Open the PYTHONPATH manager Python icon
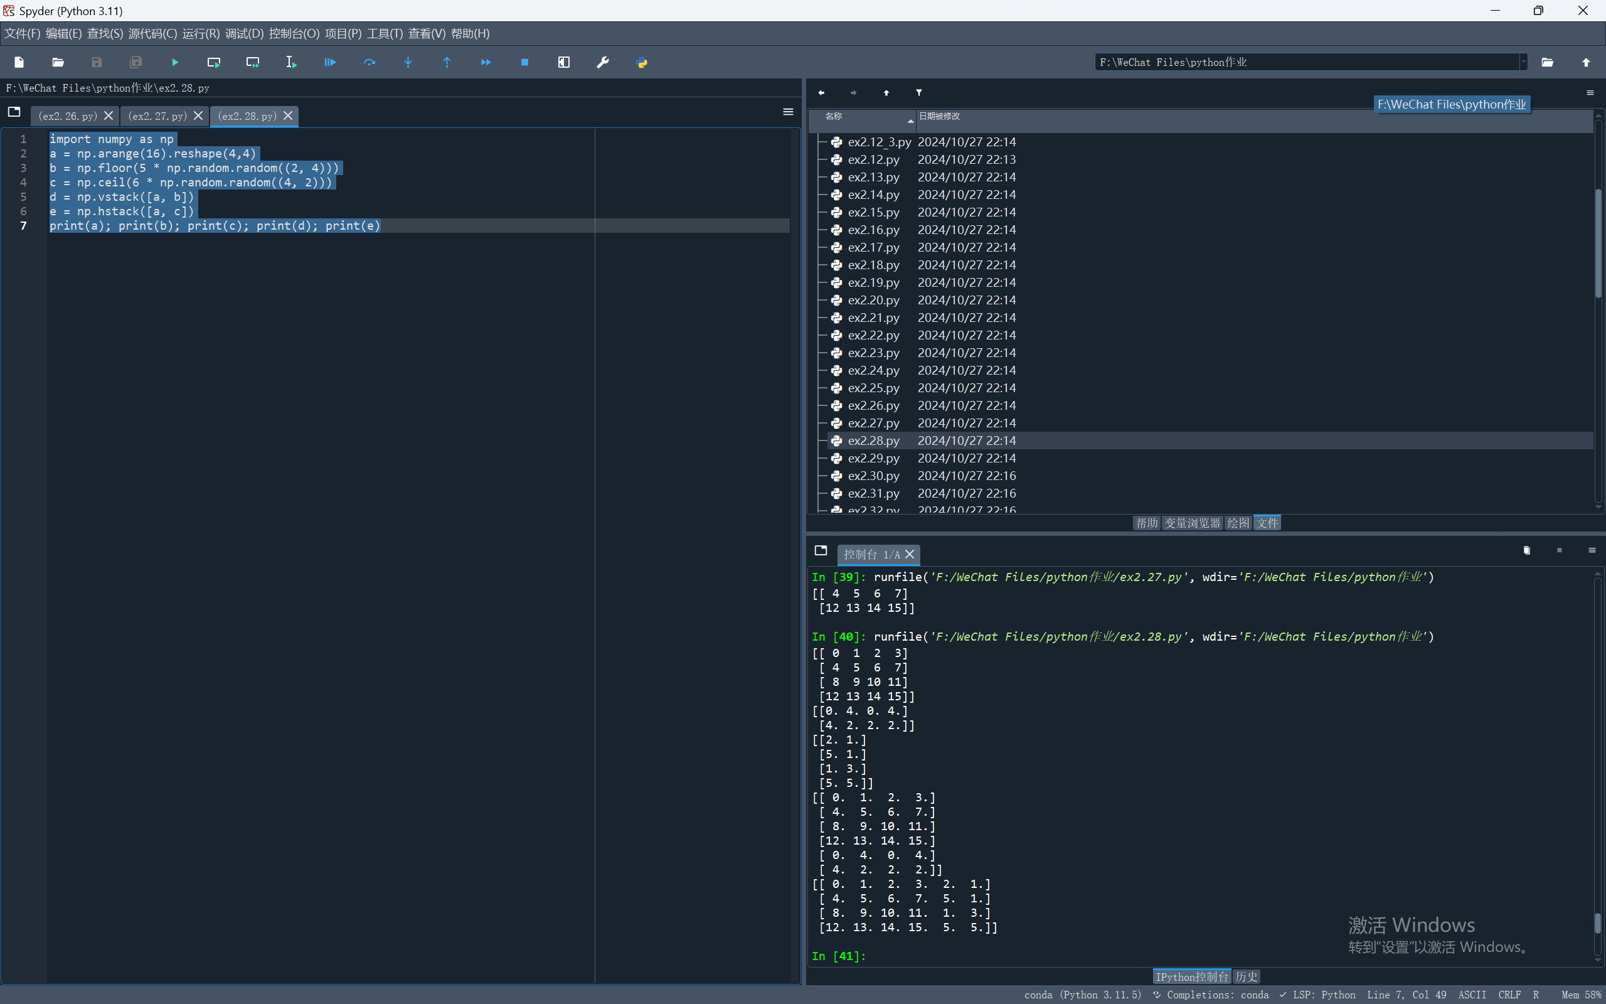Image resolution: width=1606 pixels, height=1004 pixels. (641, 62)
